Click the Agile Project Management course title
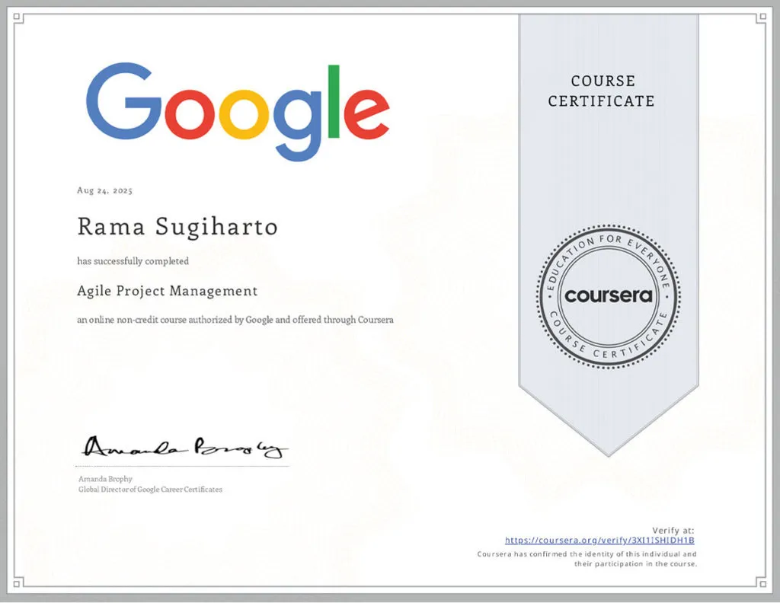The width and height of the screenshot is (780, 603). 167,291
